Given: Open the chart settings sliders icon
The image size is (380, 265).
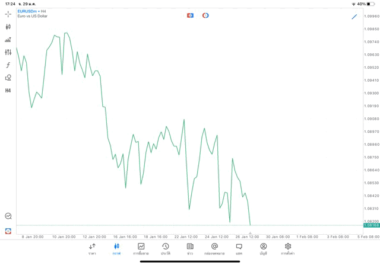Looking at the screenshot, I should coord(8,52).
